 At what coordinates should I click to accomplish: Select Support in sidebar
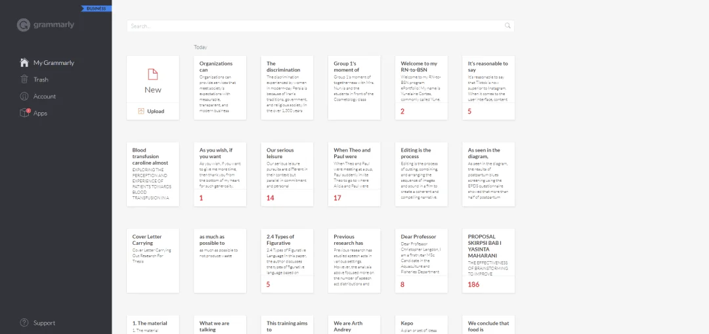[x=45, y=323]
